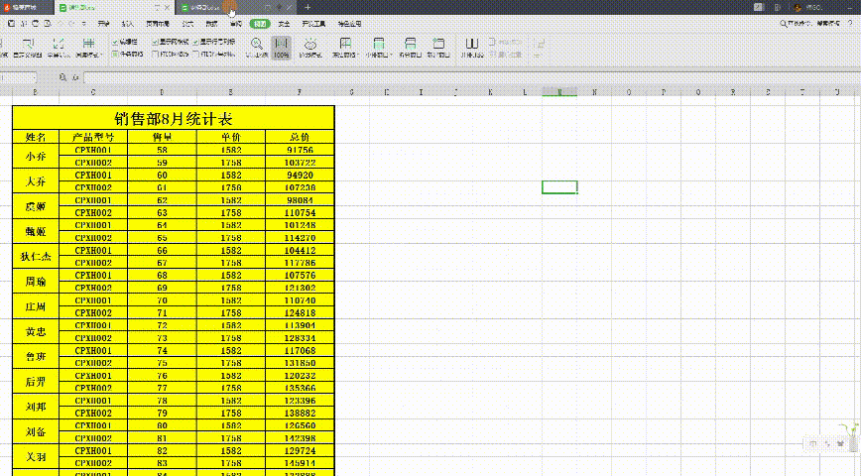Click the Sync Scrolling button
The width and height of the screenshot is (861, 476).
tap(506, 42)
